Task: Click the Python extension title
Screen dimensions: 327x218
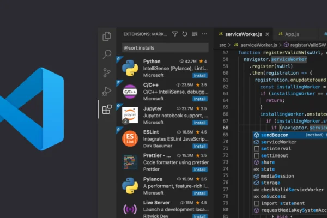Action: coord(152,62)
